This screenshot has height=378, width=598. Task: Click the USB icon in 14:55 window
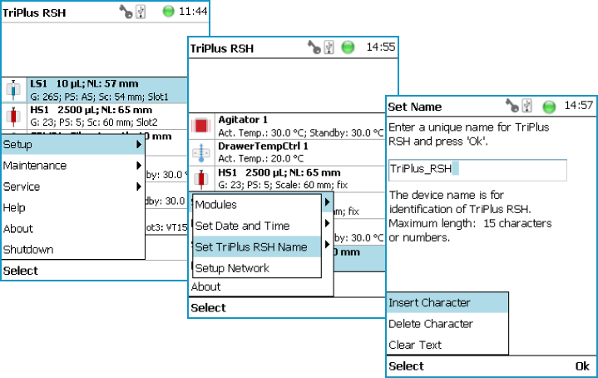329,47
